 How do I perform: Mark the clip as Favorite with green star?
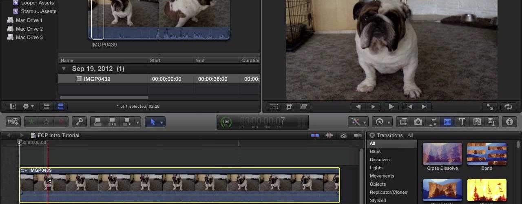pos(32,122)
